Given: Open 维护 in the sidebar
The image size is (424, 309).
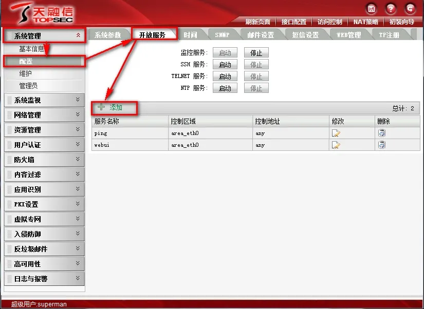Looking at the screenshot, I should coord(25,73).
